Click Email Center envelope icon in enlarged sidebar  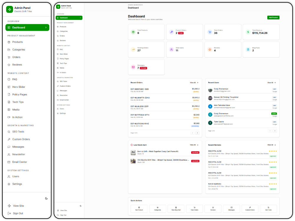click(9, 162)
